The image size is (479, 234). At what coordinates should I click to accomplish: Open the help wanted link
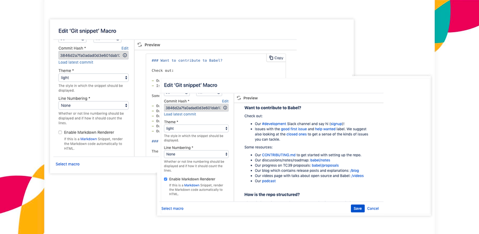point(325,129)
